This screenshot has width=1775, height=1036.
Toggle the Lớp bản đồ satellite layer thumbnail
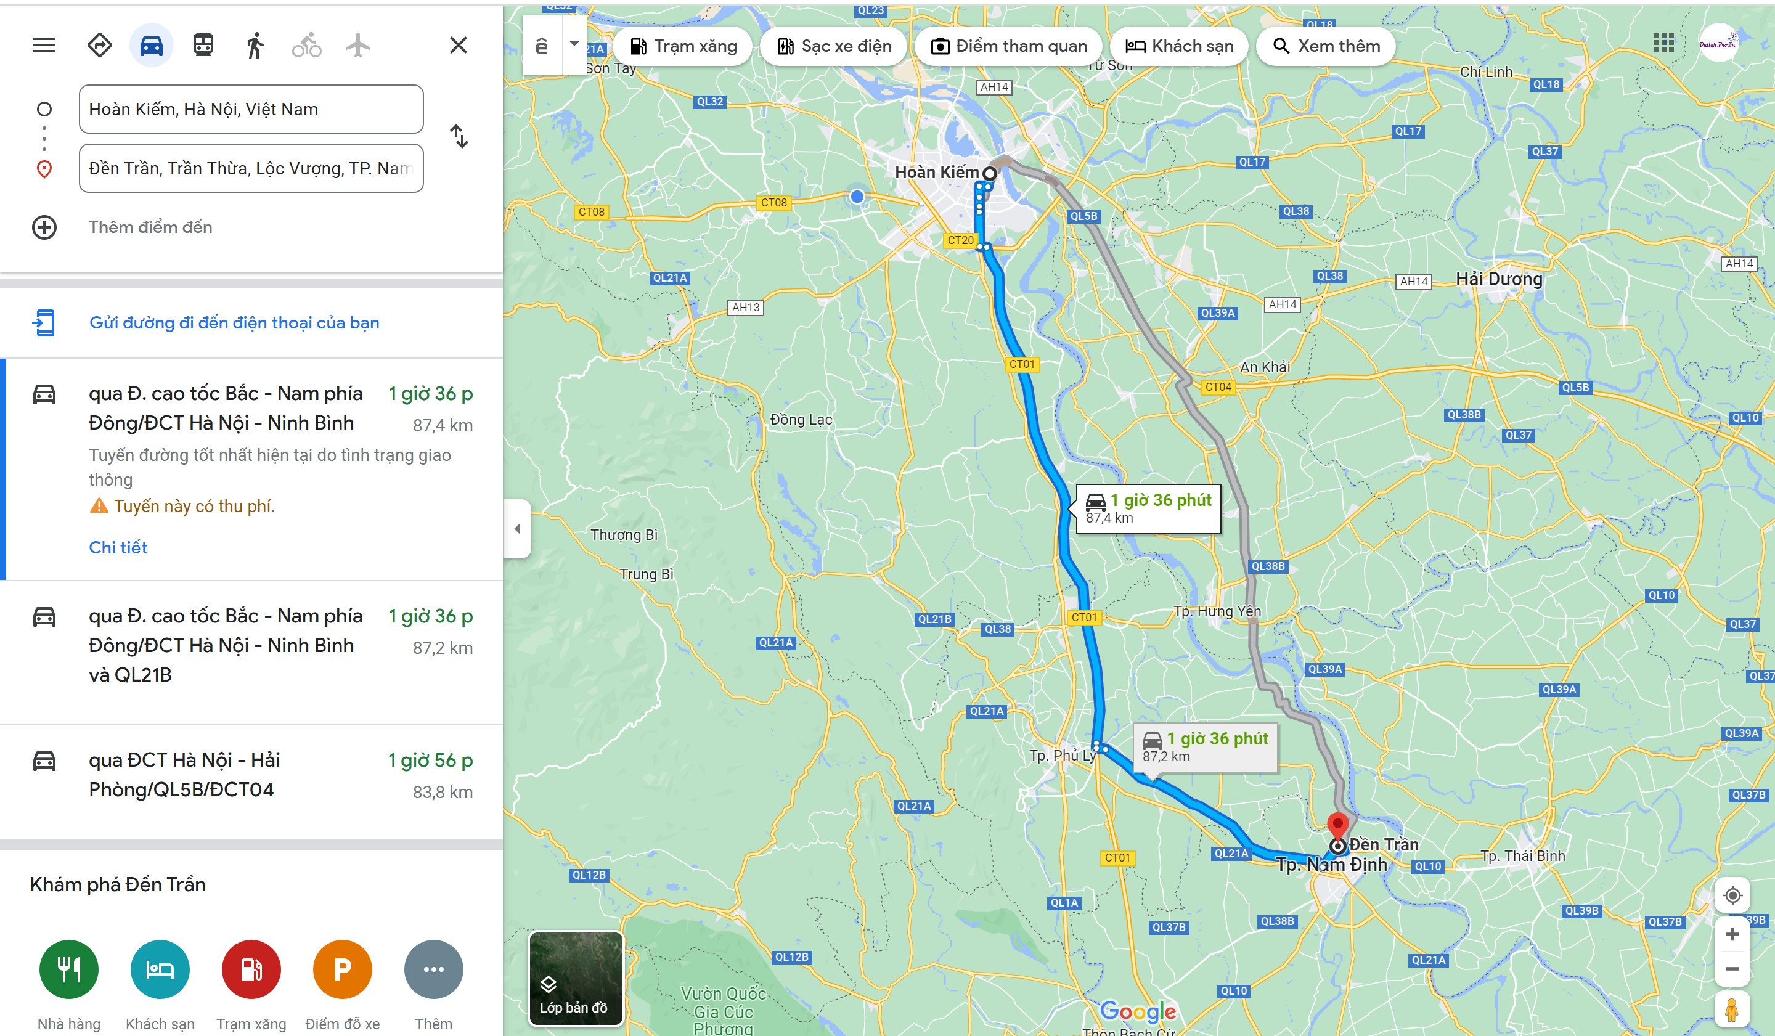click(576, 979)
